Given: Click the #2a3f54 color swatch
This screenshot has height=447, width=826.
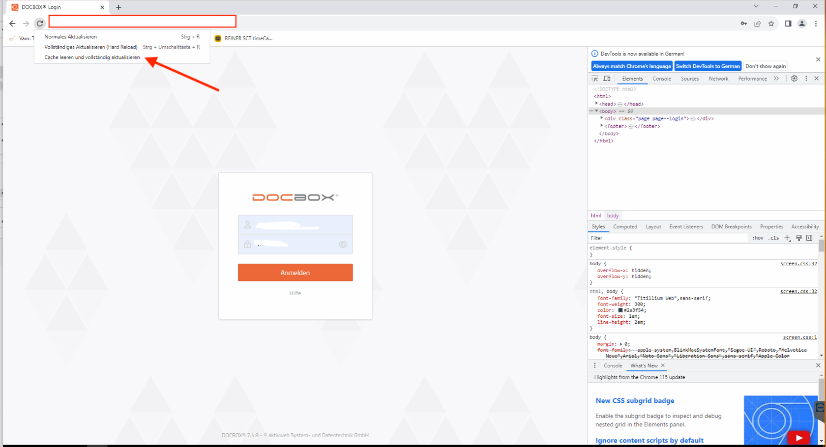Looking at the screenshot, I should [x=620, y=310].
